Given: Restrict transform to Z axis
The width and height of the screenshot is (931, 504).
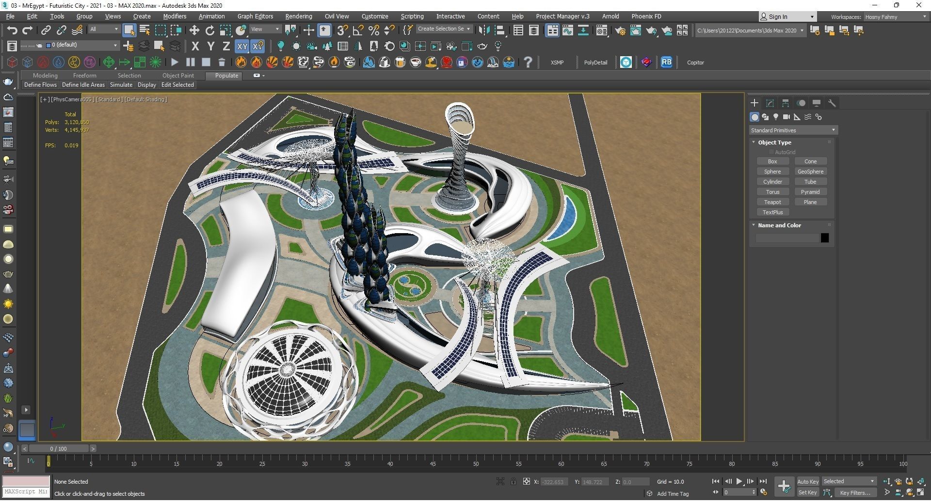Looking at the screenshot, I should 225,47.
